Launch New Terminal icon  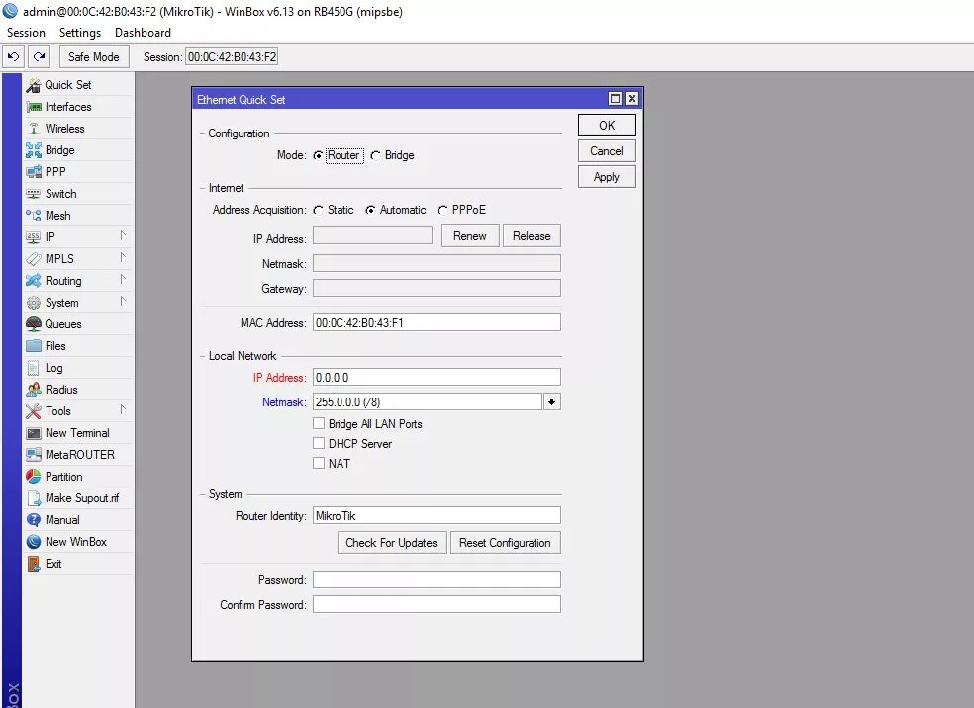click(33, 433)
